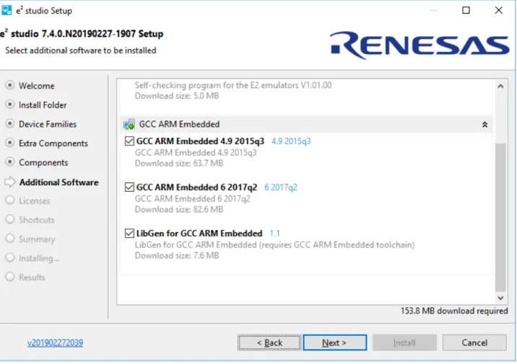Viewport: 517px width, 364px height.
Task: Click the GCC ARM Embedded package icon
Action: pyautogui.click(x=129, y=125)
